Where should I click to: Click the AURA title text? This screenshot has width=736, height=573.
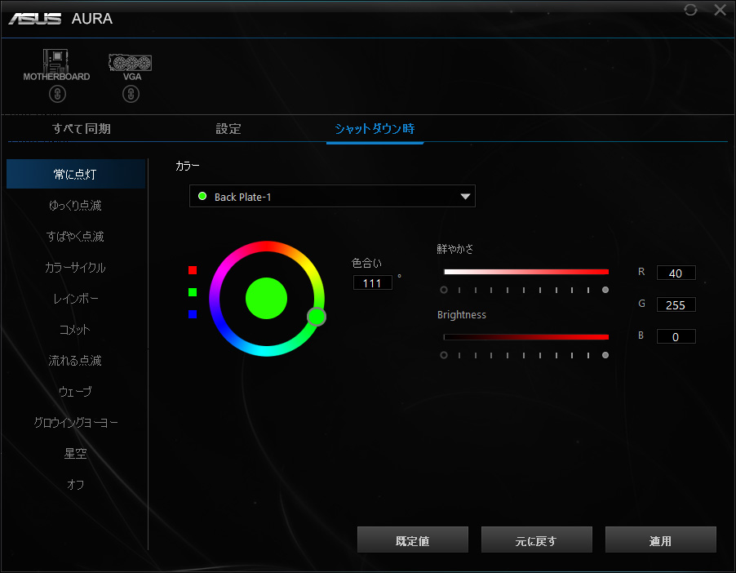[92, 19]
